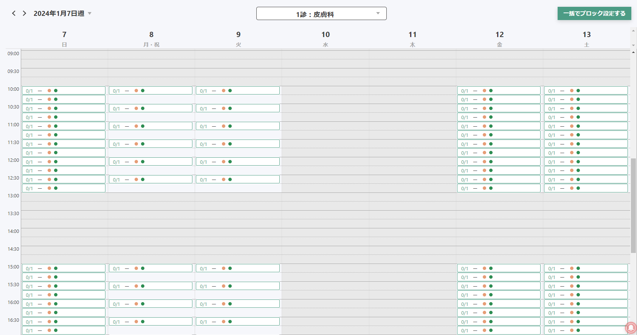Open Tuesday 9 slot at 11:00
This screenshot has width=637, height=335.
(x=238, y=126)
